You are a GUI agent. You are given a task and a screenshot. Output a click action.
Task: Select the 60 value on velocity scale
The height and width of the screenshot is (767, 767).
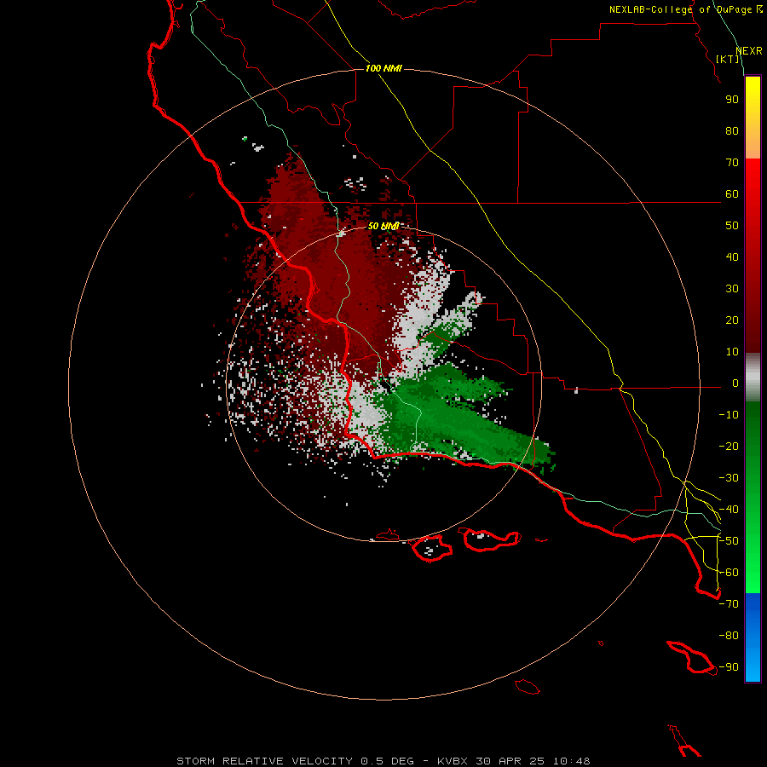point(732,193)
